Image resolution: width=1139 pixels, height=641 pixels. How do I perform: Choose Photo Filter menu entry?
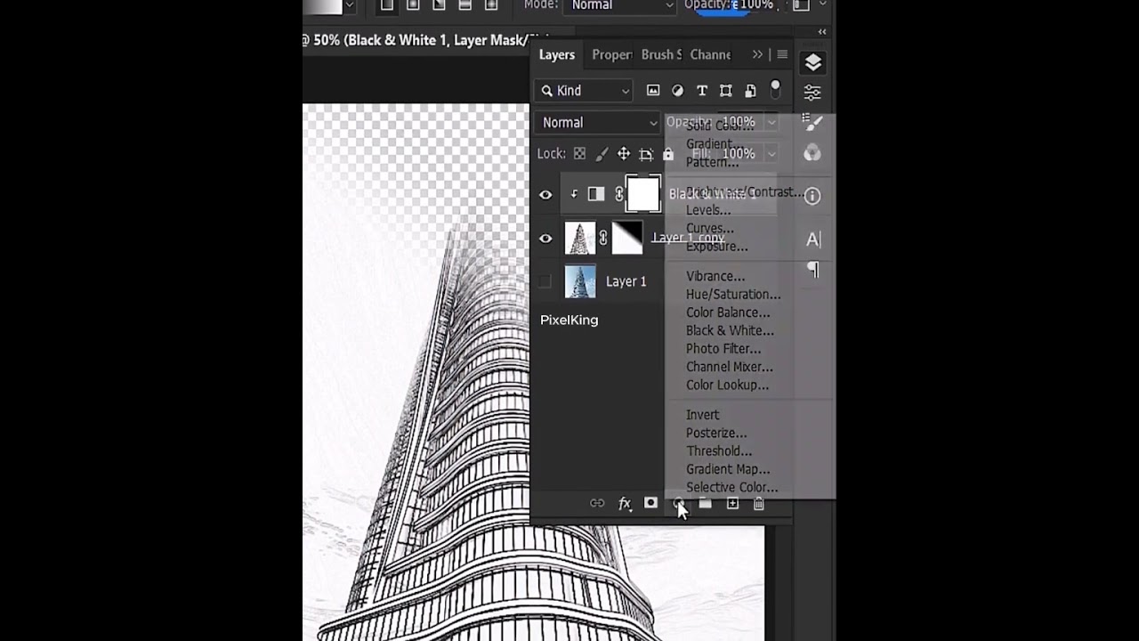tap(723, 349)
